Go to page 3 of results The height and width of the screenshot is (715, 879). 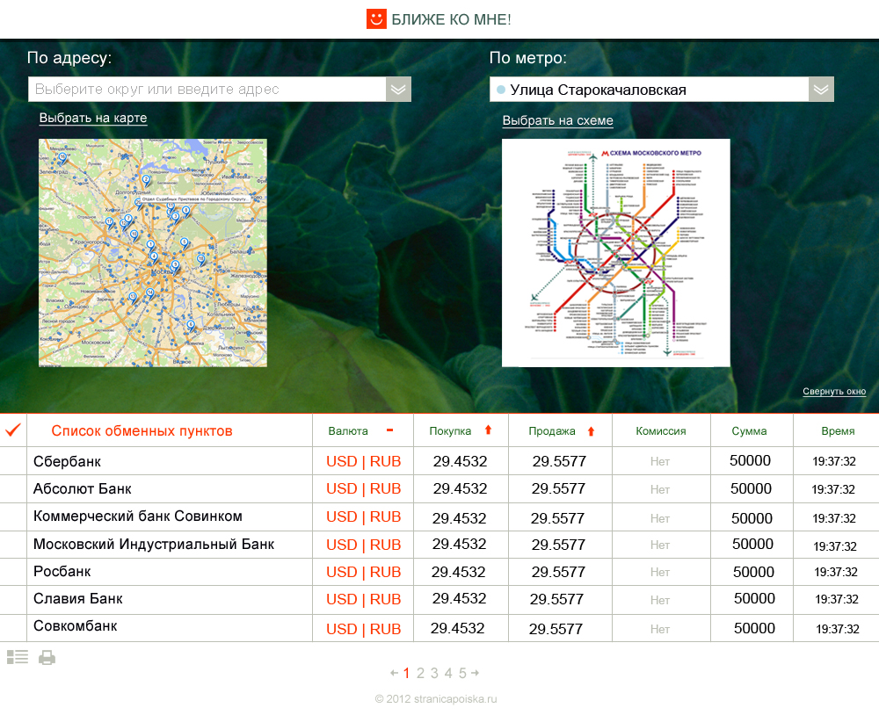pos(434,674)
